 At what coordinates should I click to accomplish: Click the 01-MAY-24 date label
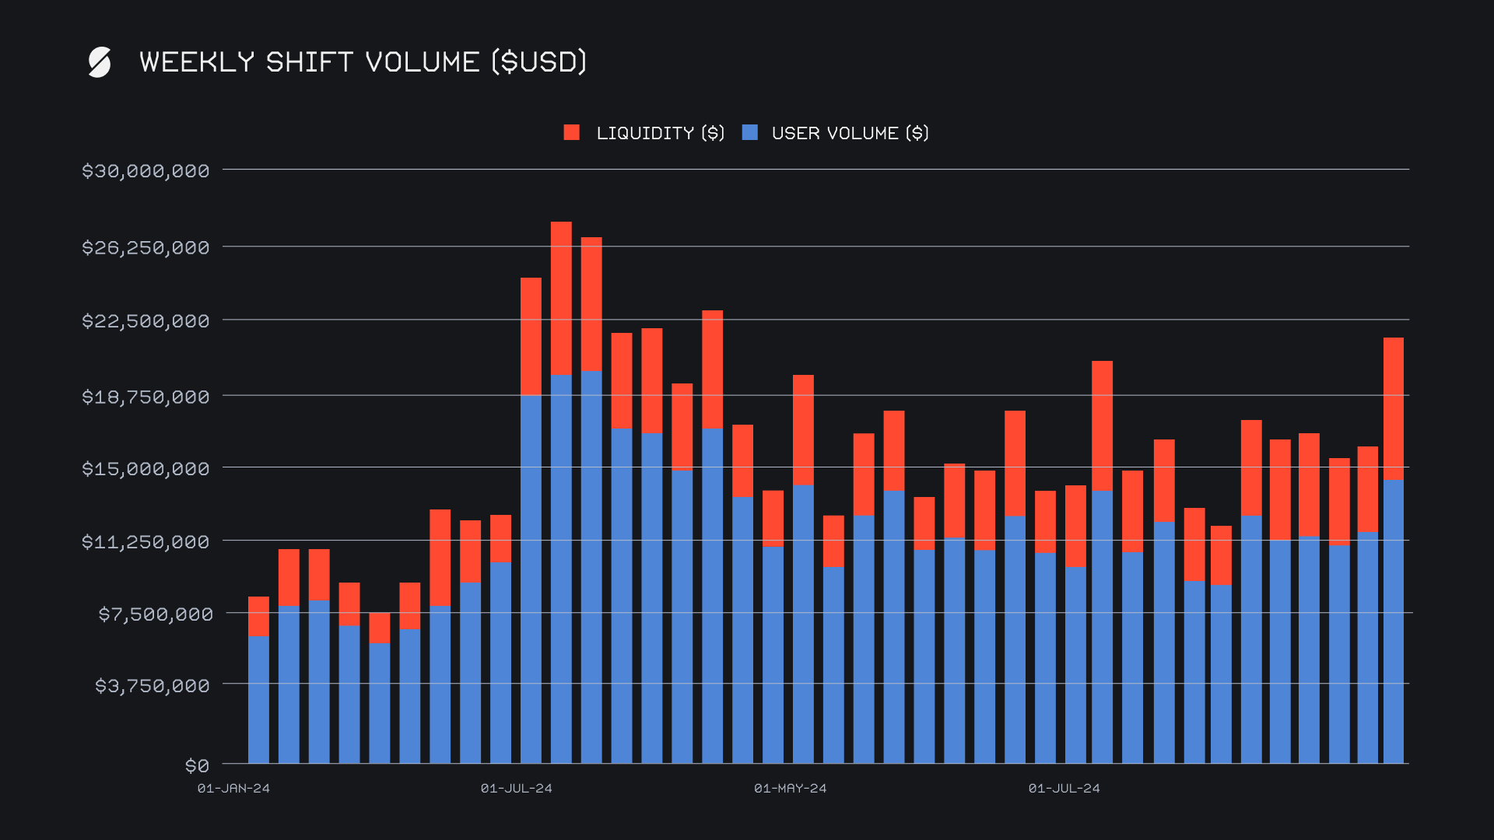[790, 789]
